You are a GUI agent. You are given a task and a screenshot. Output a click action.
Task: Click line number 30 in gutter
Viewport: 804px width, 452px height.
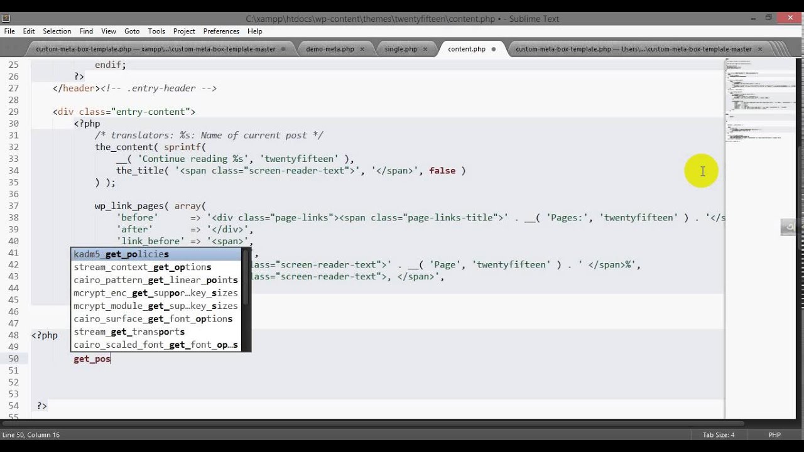click(x=13, y=124)
